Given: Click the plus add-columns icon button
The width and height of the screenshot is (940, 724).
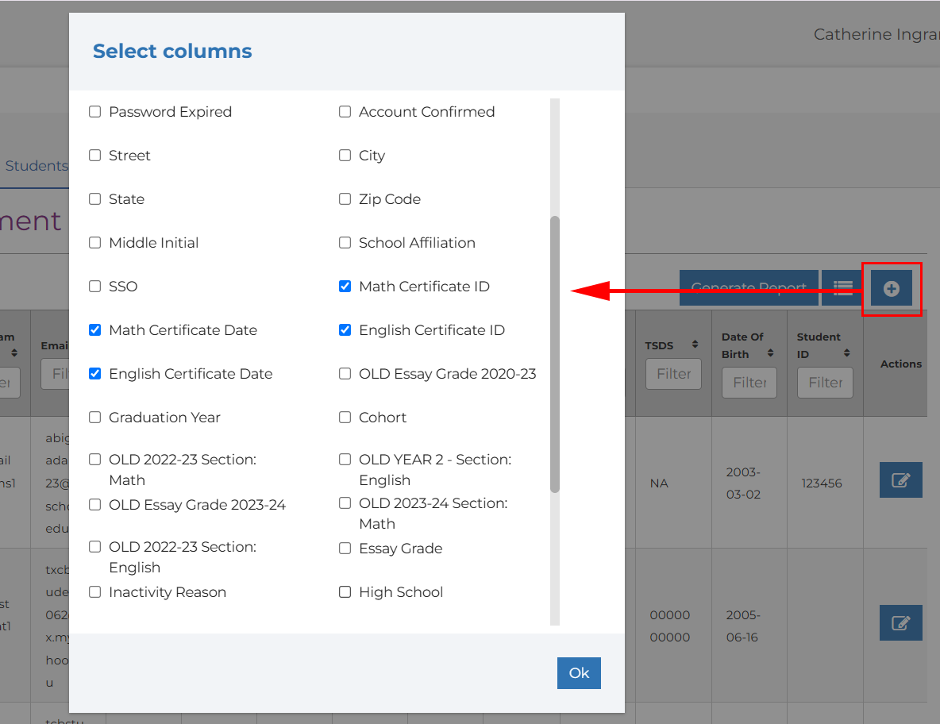Looking at the screenshot, I should tap(891, 288).
